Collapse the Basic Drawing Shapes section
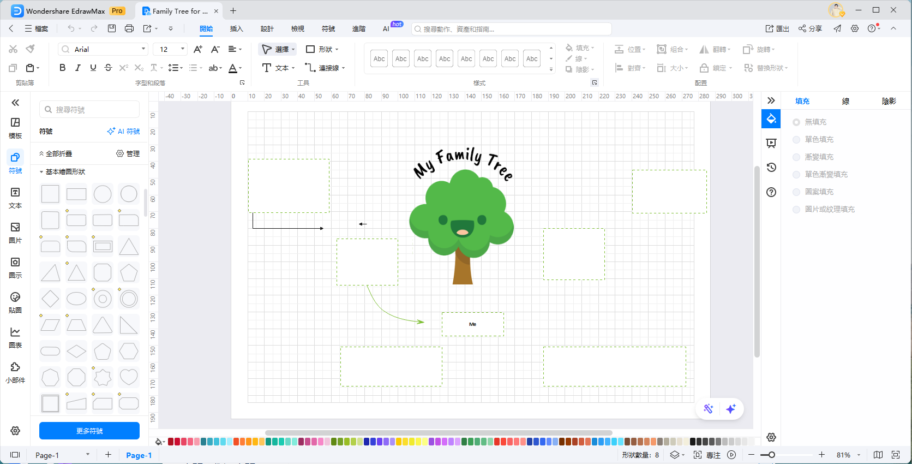The image size is (912, 464). pyautogui.click(x=41, y=172)
